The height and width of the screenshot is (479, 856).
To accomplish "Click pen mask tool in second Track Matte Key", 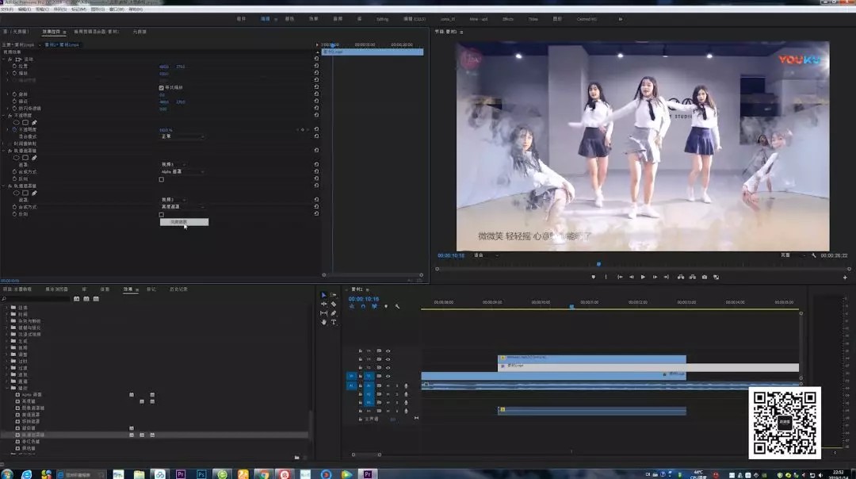I will point(34,193).
